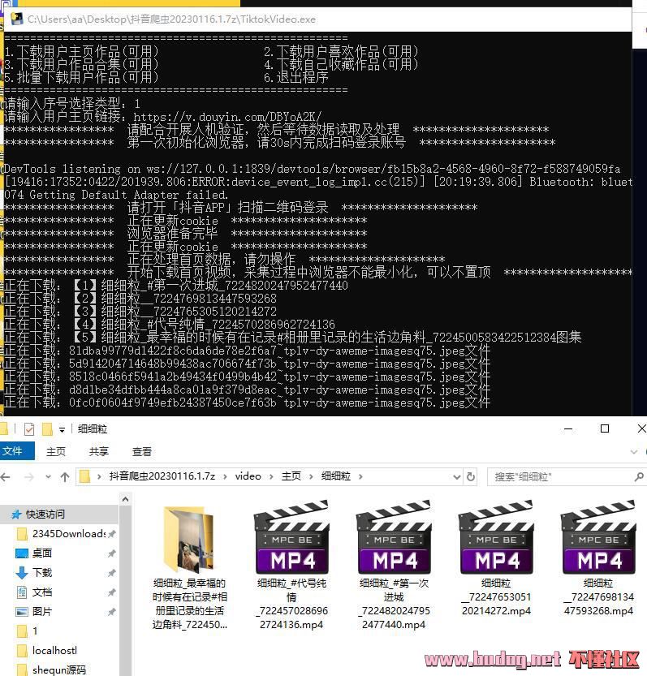Screen dimensions: 647x676
Task: Click console line 【4】细细粒_#代号纯情
Action: click(x=205, y=324)
